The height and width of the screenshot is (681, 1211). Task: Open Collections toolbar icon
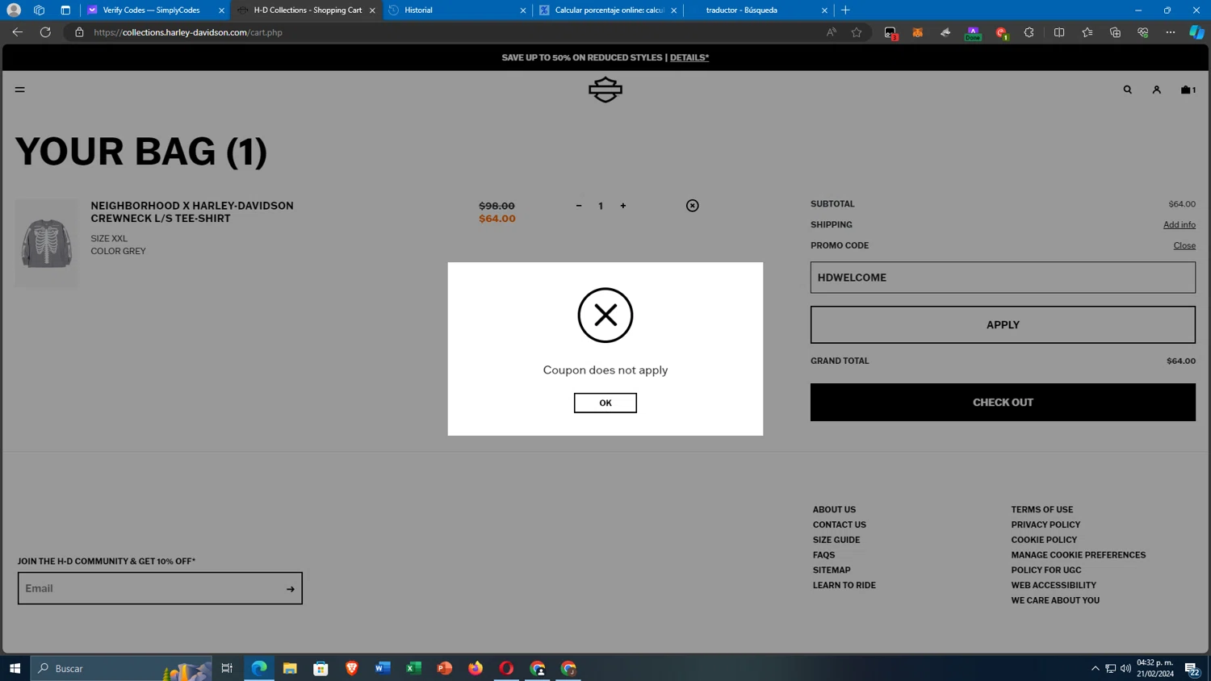pyautogui.click(x=1115, y=32)
